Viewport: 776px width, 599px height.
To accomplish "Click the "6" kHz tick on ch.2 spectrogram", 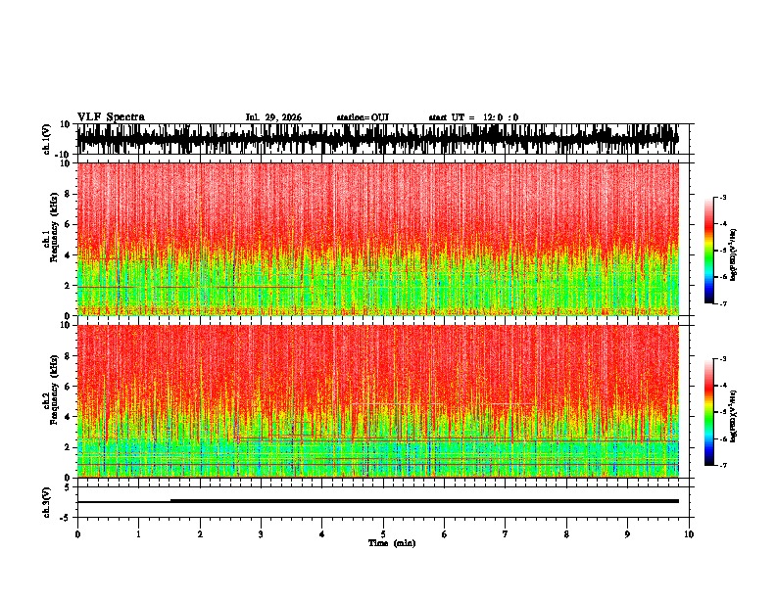I will (69, 386).
